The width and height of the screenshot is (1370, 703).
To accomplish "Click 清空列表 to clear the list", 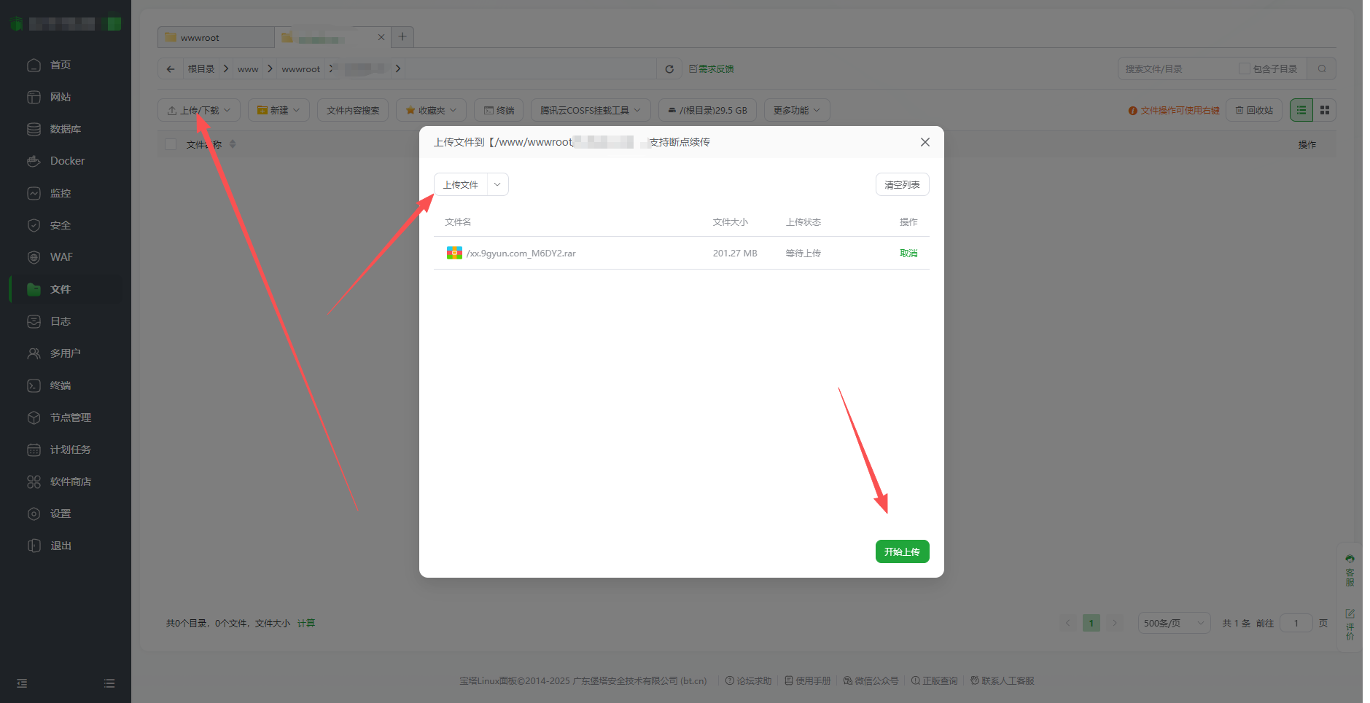I will [902, 184].
